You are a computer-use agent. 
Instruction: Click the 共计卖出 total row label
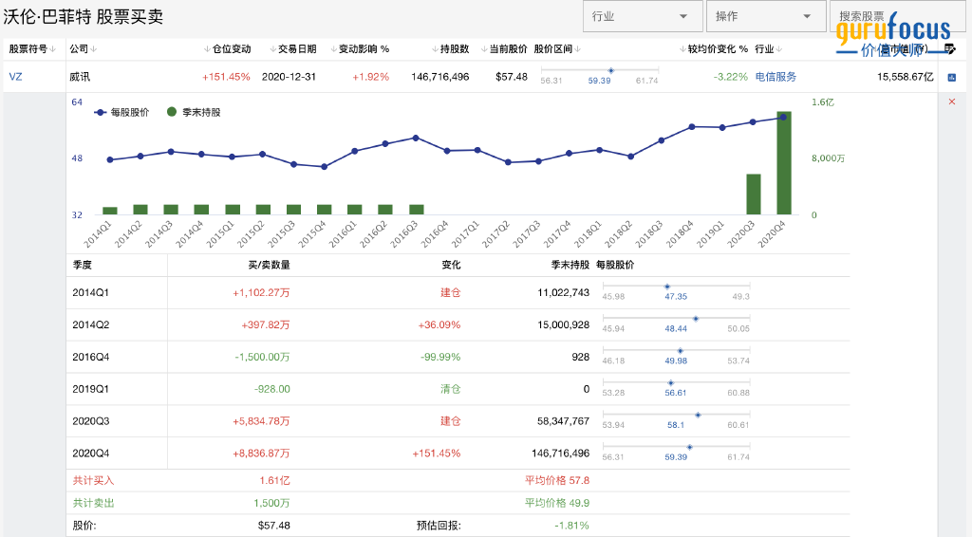tap(93, 503)
